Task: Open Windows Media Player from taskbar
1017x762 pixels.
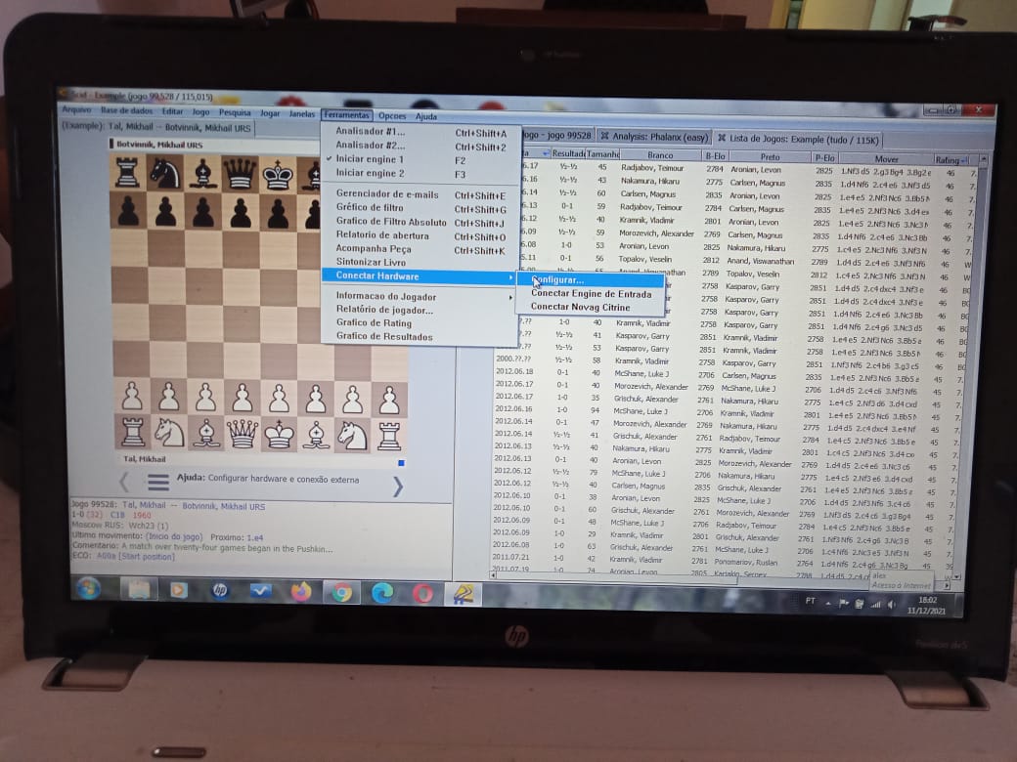Action: click(178, 590)
